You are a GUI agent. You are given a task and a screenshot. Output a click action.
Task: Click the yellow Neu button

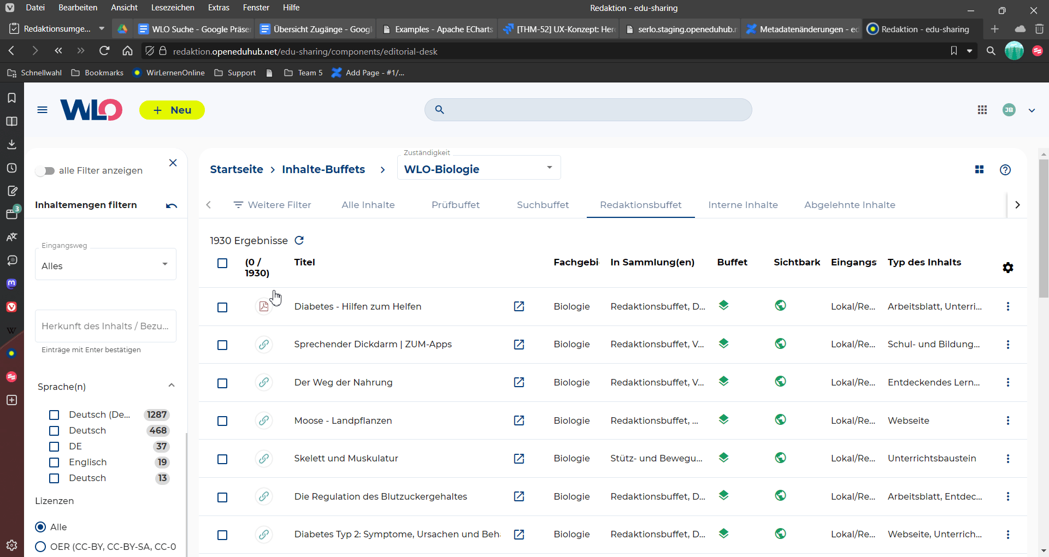pyautogui.click(x=172, y=110)
